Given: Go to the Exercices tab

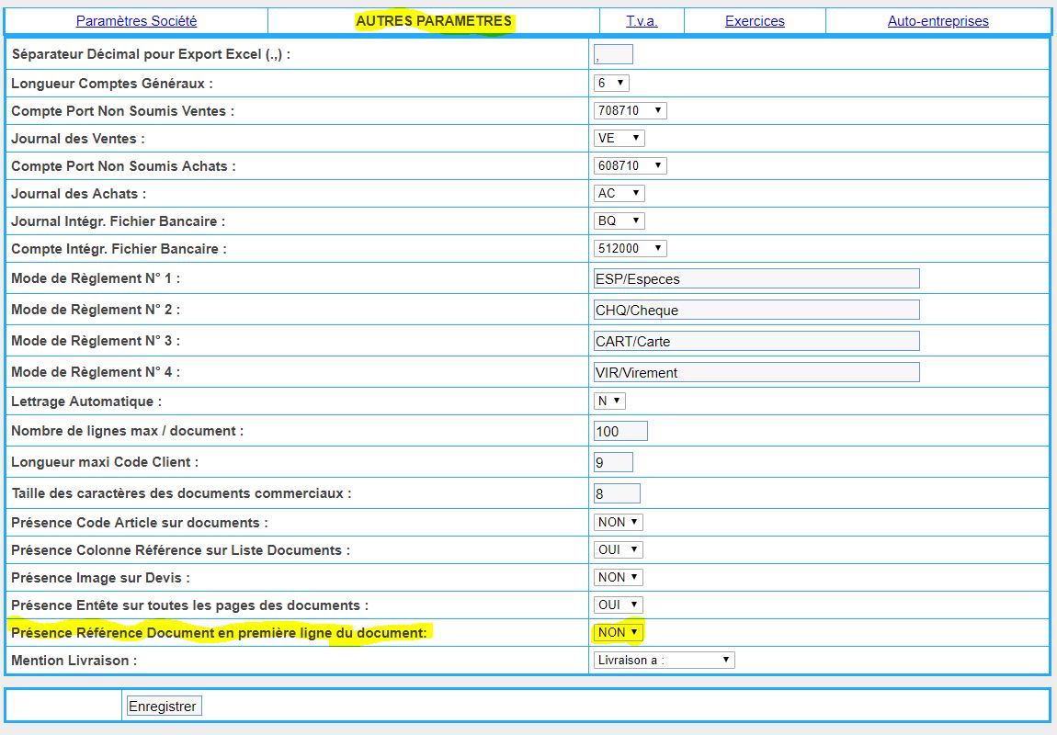Looking at the screenshot, I should [755, 21].
